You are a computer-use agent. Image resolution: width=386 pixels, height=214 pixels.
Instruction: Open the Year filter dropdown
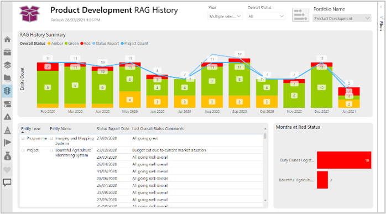[225, 16]
